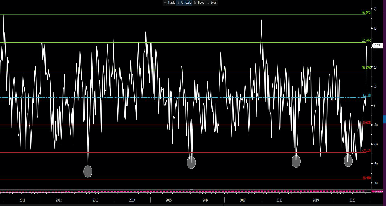The height and width of the screenshot is (206, 386).
Task: Select the grey ellipse annotation at the late 2018 low
Action: [x=296, y=161]
